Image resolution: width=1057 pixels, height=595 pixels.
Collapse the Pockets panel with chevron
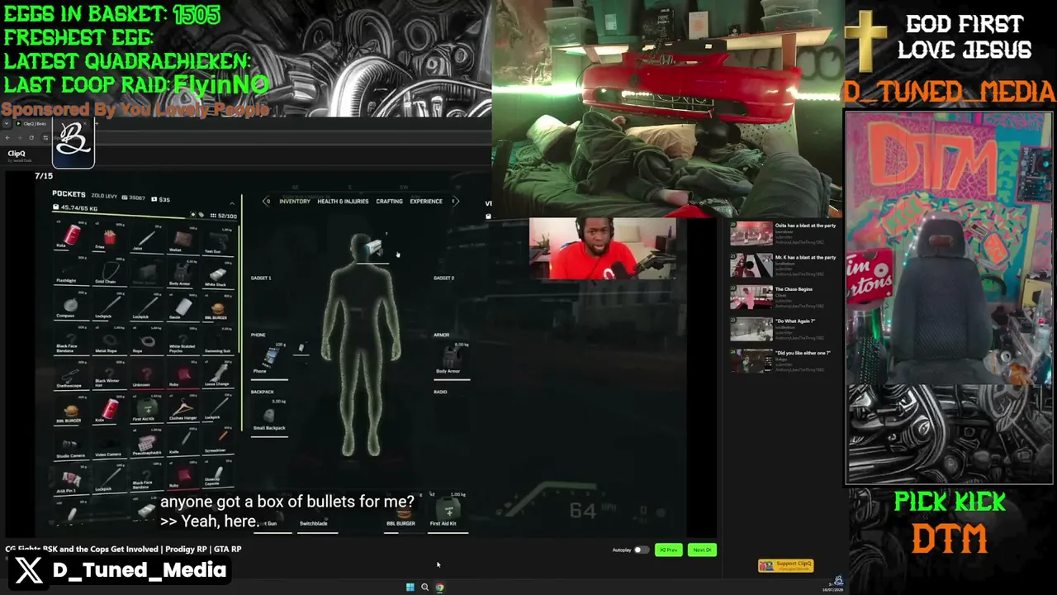click(x=232, y=202)
